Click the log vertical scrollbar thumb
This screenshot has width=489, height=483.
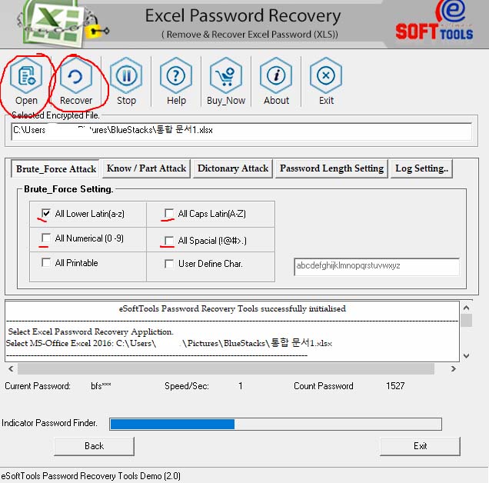[467, 321]
